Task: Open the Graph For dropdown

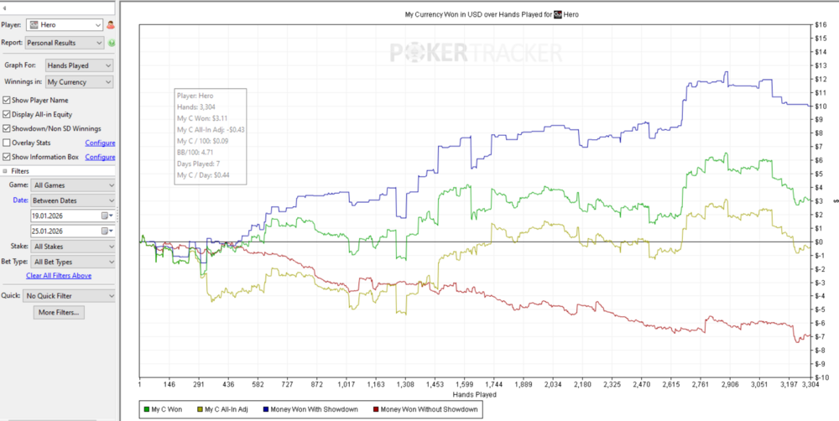Action: click(x=79, y=65)
